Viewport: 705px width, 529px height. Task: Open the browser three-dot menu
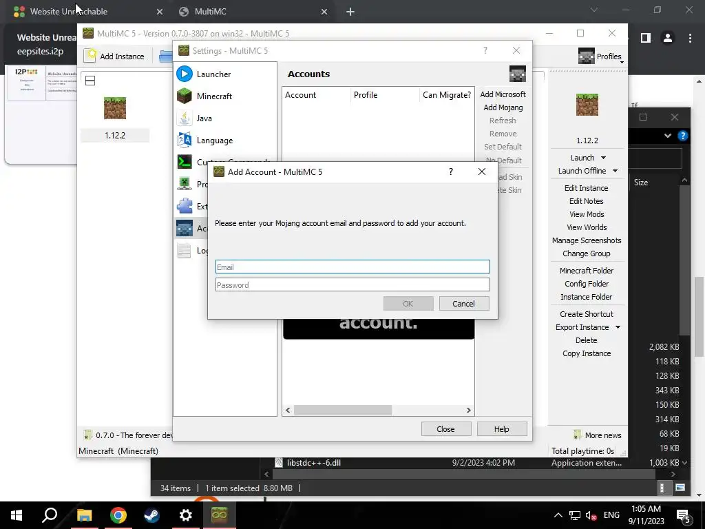690,39
